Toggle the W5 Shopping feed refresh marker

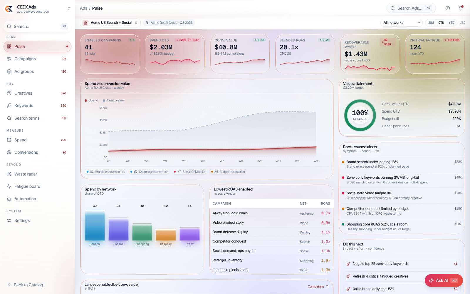tap(149, 172)
